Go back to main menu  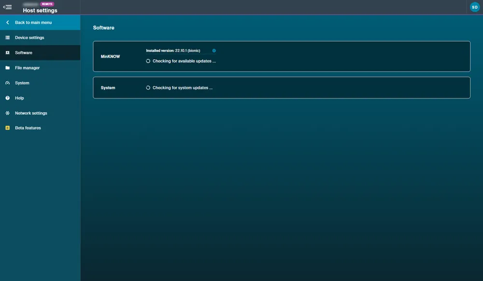(x=40, y=23)
